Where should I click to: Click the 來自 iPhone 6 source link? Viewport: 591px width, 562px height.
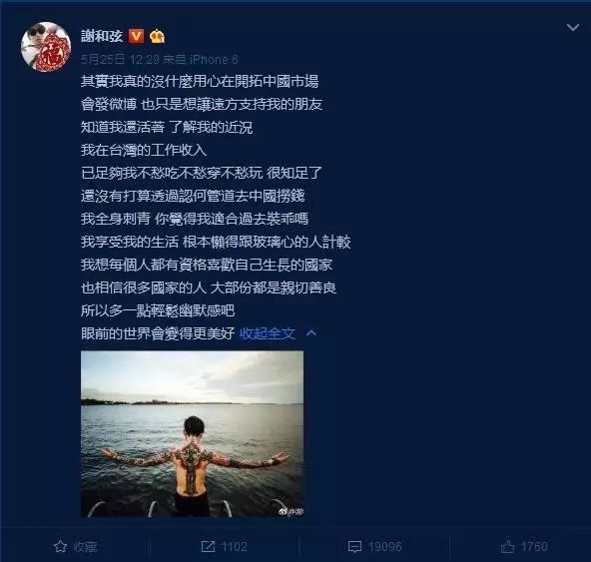click(201, 59)
